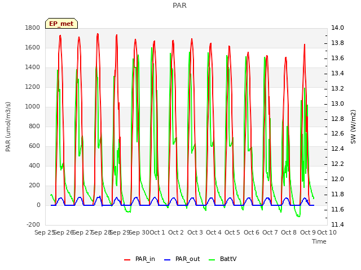The height and width of the screenshot is (270, 361).
Task: Click the 13.8 right axis value
Action: coord(337,43)
